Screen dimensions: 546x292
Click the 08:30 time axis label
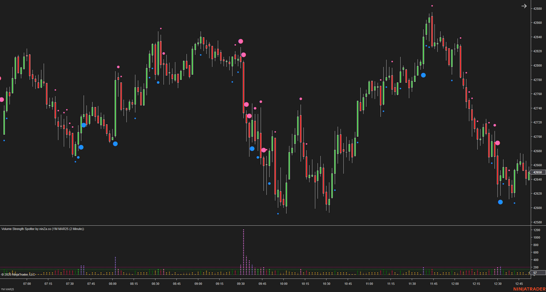click(x=155, y=283)
